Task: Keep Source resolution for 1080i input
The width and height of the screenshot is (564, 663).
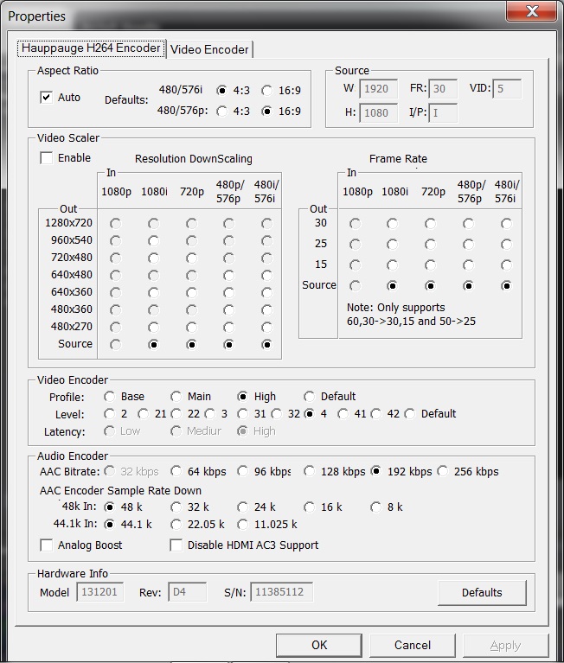Action: click(154, 345)
